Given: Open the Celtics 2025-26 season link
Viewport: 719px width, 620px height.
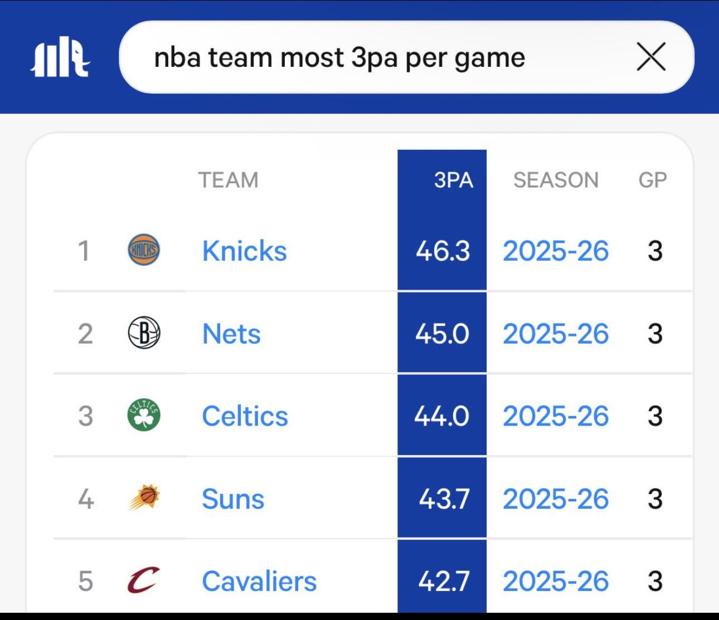Looking at the screenshot, I should (x=556, y=416).
